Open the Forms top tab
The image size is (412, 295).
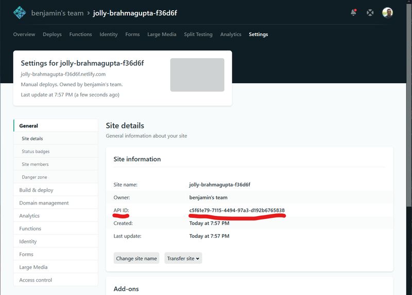click(132, 34)
